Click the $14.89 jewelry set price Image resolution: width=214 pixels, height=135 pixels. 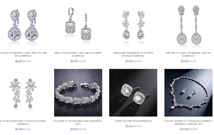tap(184, 129)
